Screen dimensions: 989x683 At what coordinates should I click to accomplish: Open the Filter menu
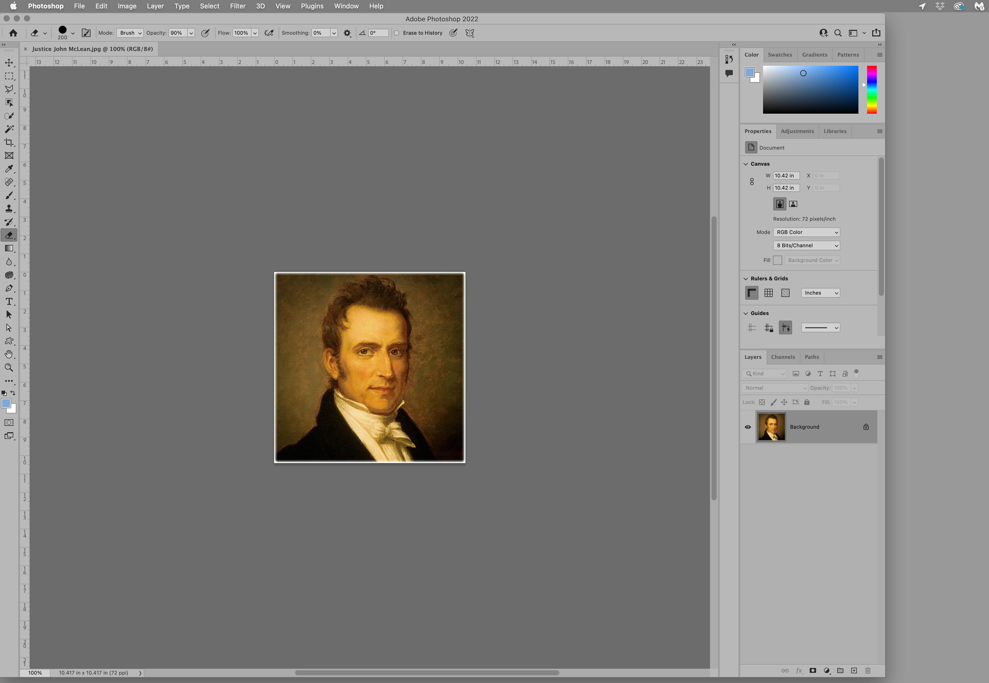[237, 6]
